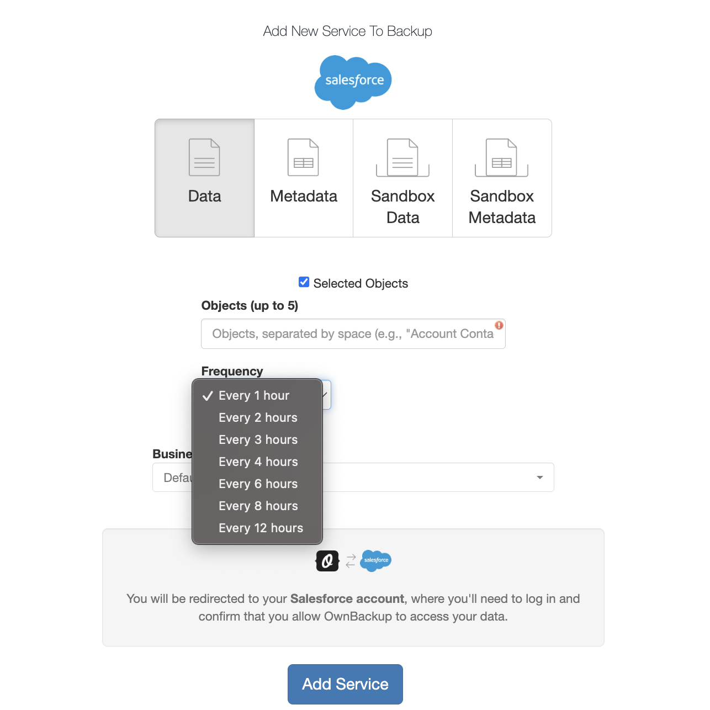The width and height of the screenshot is (710, 710).
Task: Click the small Salesforce cloud icon
Action: (376, 560)
